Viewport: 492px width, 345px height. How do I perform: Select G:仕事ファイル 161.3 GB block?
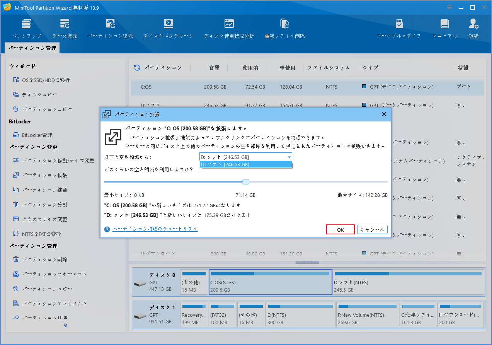[418, 314]
